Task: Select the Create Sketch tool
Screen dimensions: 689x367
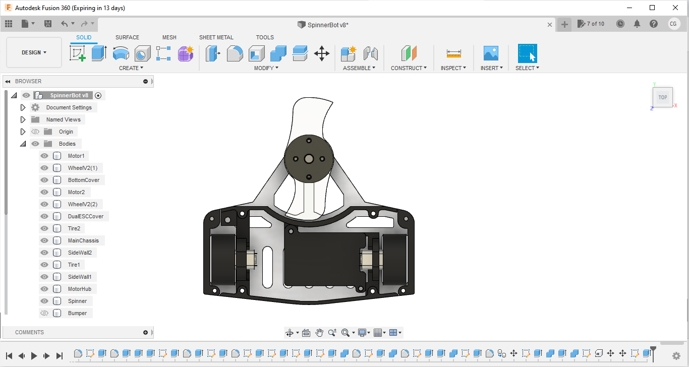Action: [77, 53]
